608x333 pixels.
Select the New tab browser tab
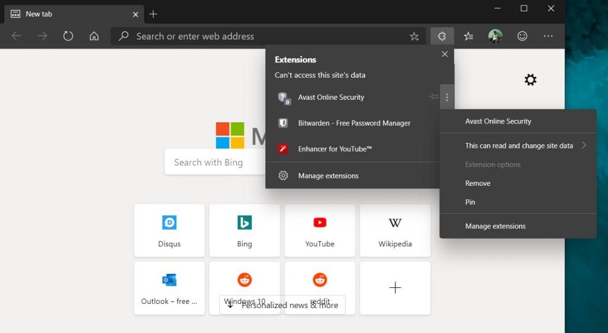[x=74, y=14]
